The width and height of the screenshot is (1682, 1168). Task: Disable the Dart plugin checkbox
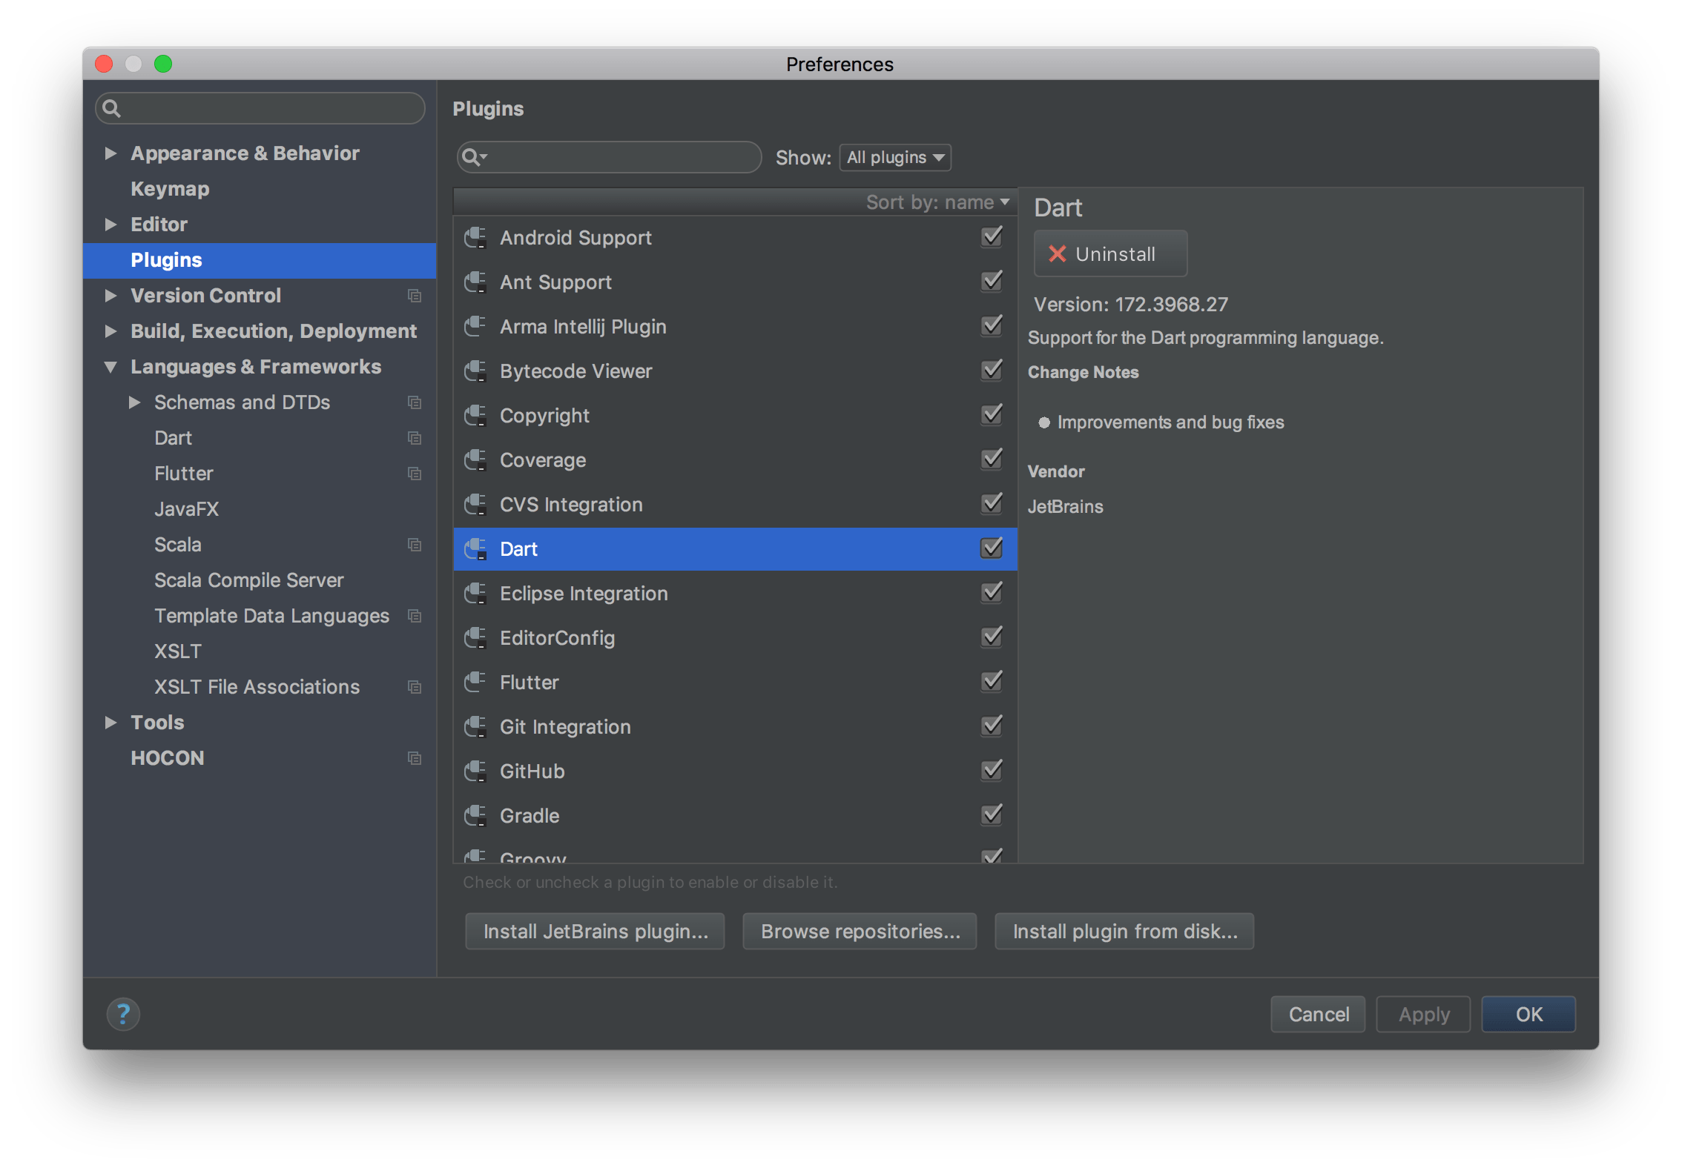pos(992,548)
